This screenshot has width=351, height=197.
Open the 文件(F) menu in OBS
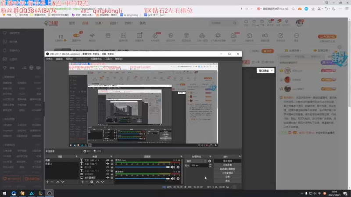coord(50,59)
